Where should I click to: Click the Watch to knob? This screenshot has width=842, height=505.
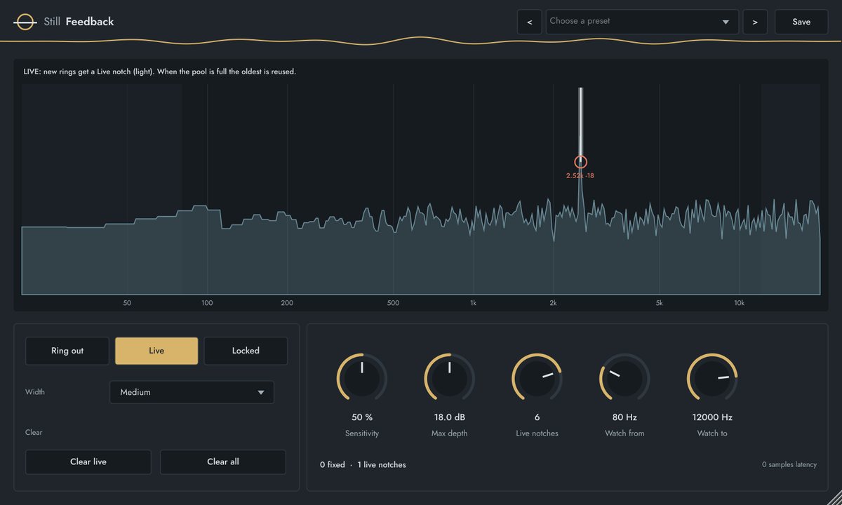tap(712, 378)
